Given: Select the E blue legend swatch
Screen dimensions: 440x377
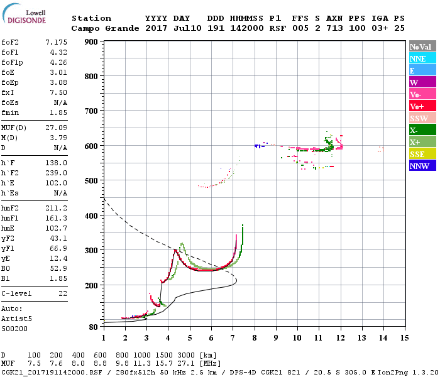Looking at the screenshot, I should click(422, 70).
